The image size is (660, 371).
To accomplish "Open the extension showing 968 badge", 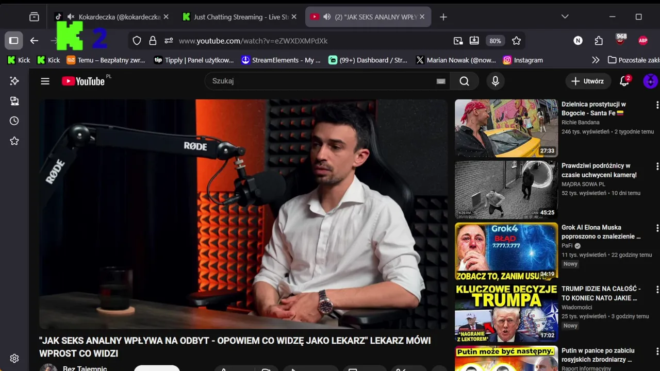I will [x=620, y=40].
